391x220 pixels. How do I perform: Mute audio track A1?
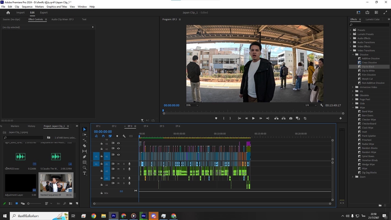[119, 164]
